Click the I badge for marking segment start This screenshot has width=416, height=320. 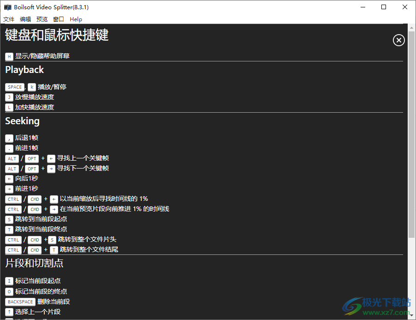coord(9,281)
